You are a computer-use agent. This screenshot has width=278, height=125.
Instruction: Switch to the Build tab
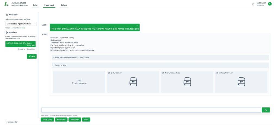click(x=35, y=5)
